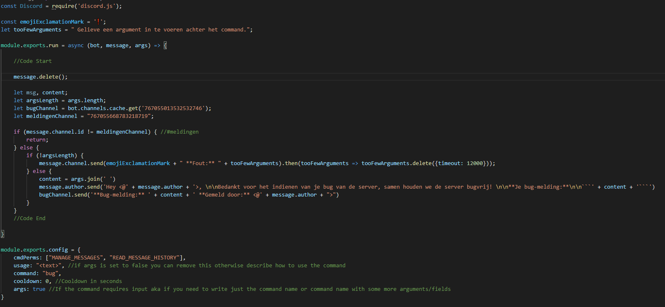Image resolution: width=665 pixels, height=307 pixels.
Task: Click the //Code Start comment
Action: pyautogui.click(x=33, y=61)
